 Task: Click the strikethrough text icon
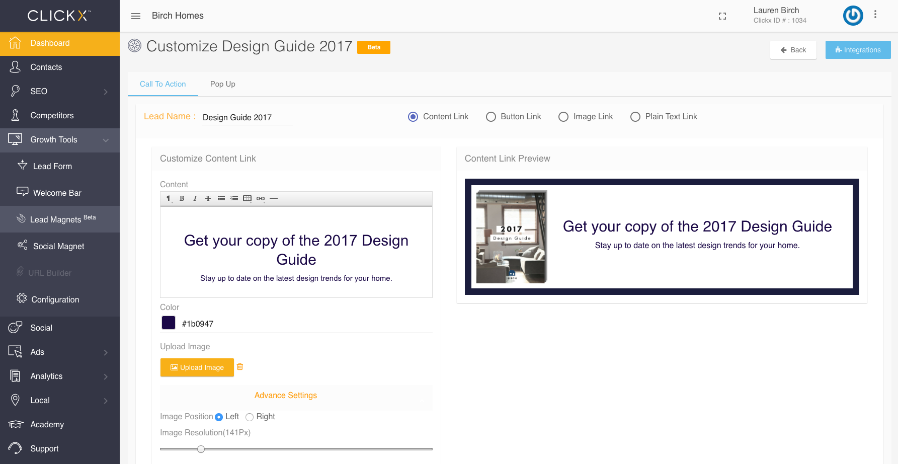point(208,198)
